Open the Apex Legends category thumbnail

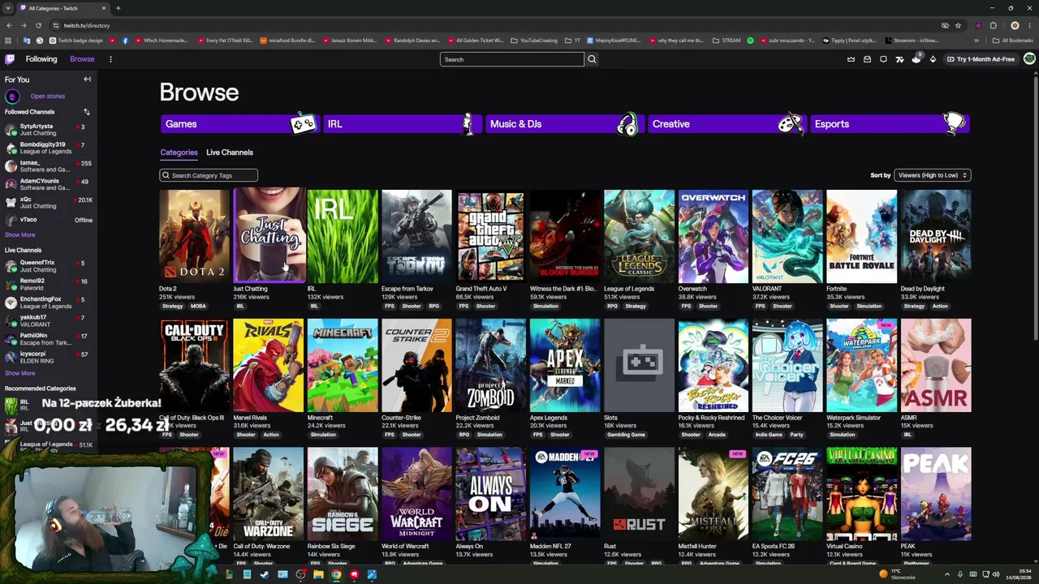[x=565, y=365]
